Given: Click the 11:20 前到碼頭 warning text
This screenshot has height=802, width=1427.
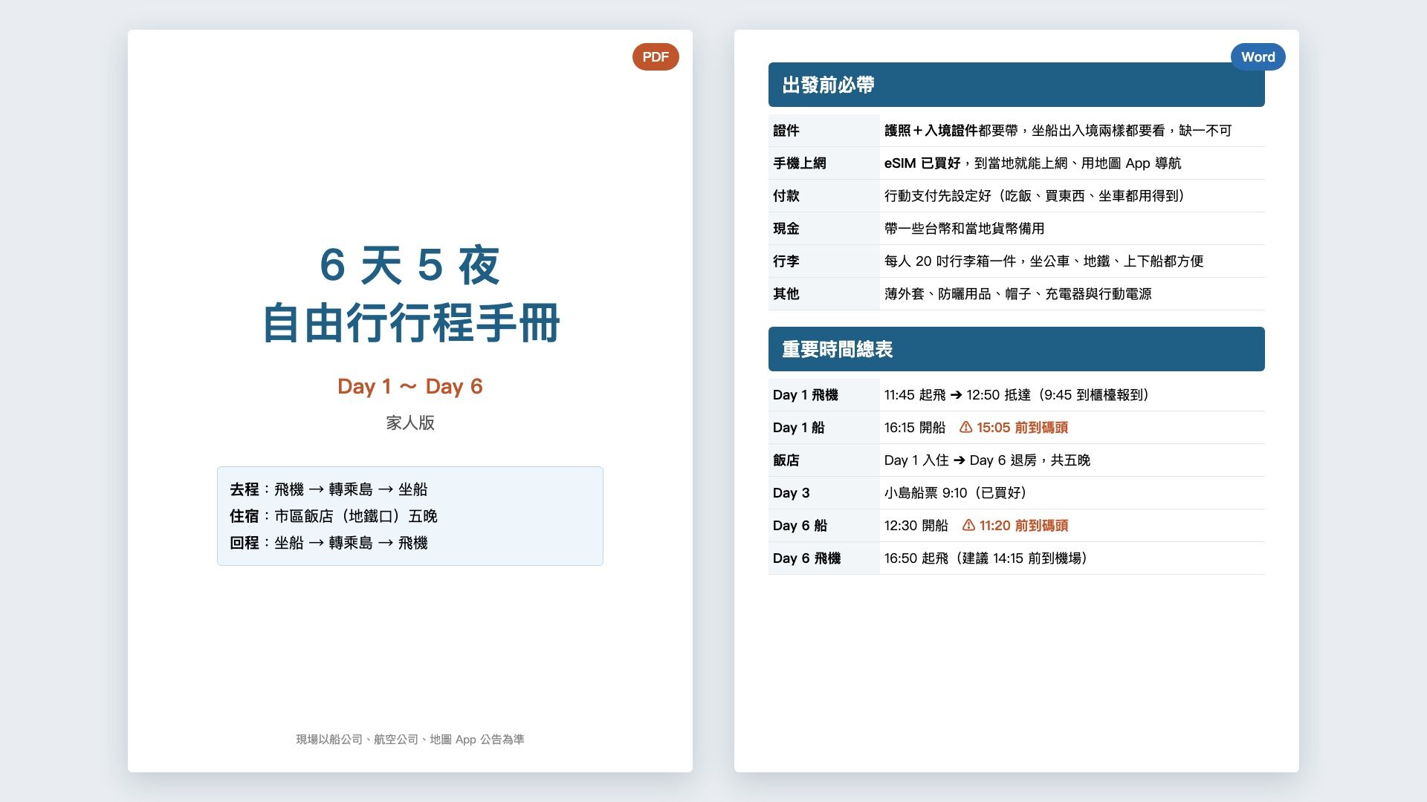Looking at the screenshot, I should point(1023,526).
